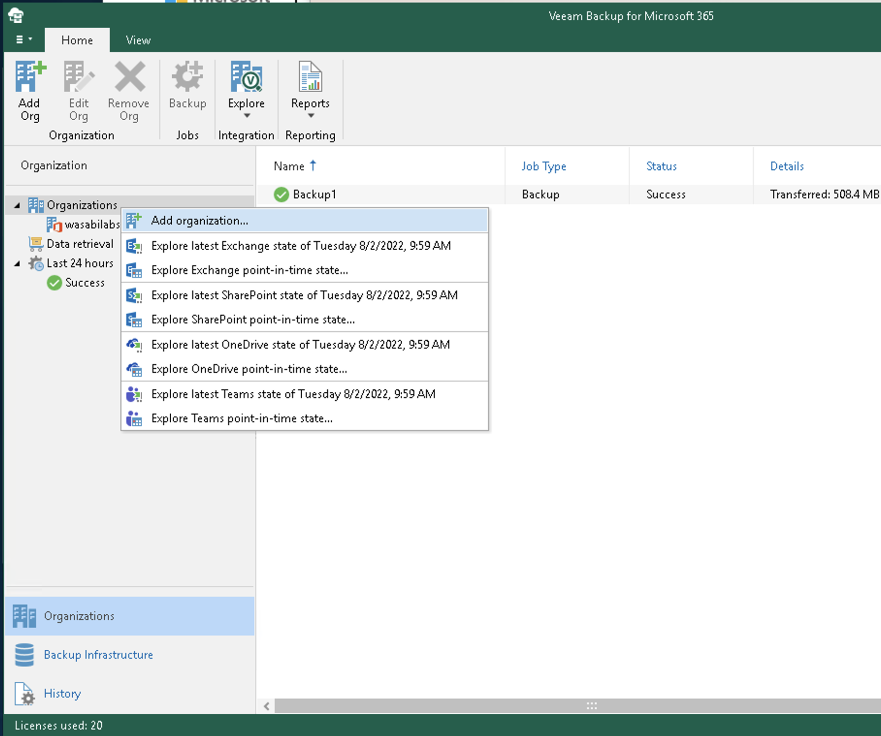Click icon for Explore latest OneDrive state
Image resolution: width=881 pixels, height=736 pixels.
pyautogui.click(x=134, y=345)
